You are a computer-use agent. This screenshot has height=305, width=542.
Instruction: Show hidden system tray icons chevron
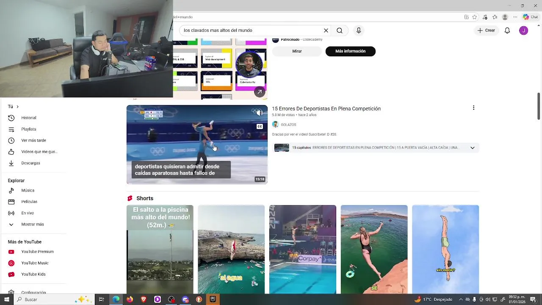click(461, 299)
